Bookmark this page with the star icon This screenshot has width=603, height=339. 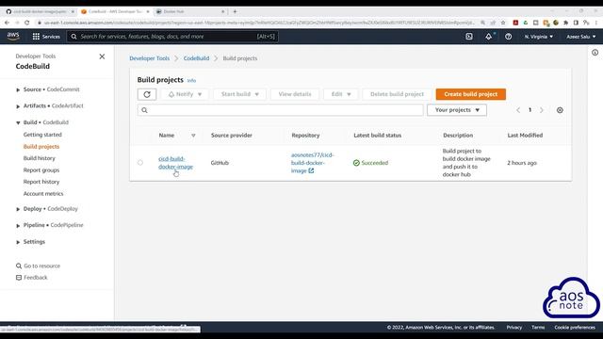point(503,23)
